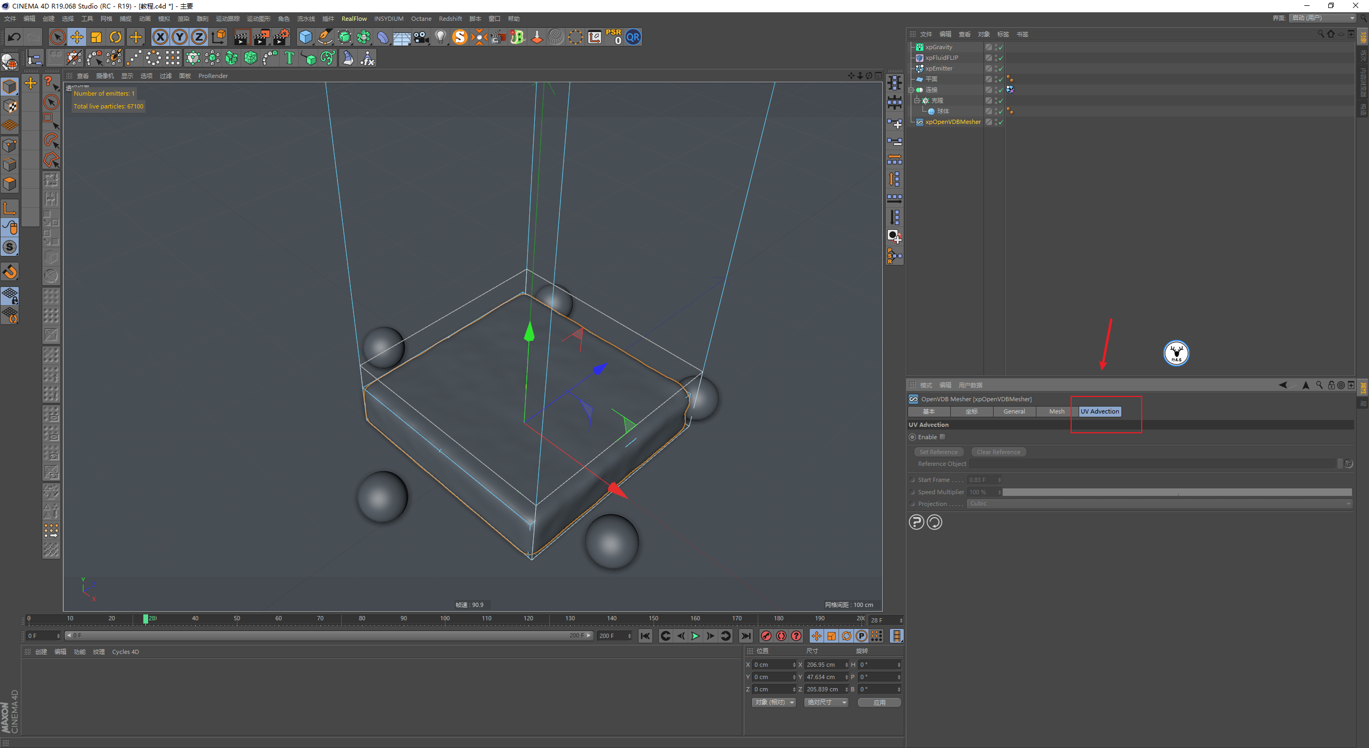This screenshot has width=1369, height=748.
Task: Collapse the 连接 tree item
Action: tap(911, 90)
